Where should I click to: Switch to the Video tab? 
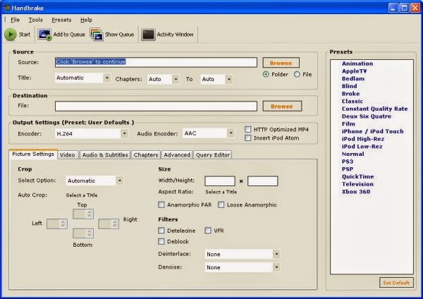click(68, 155)
